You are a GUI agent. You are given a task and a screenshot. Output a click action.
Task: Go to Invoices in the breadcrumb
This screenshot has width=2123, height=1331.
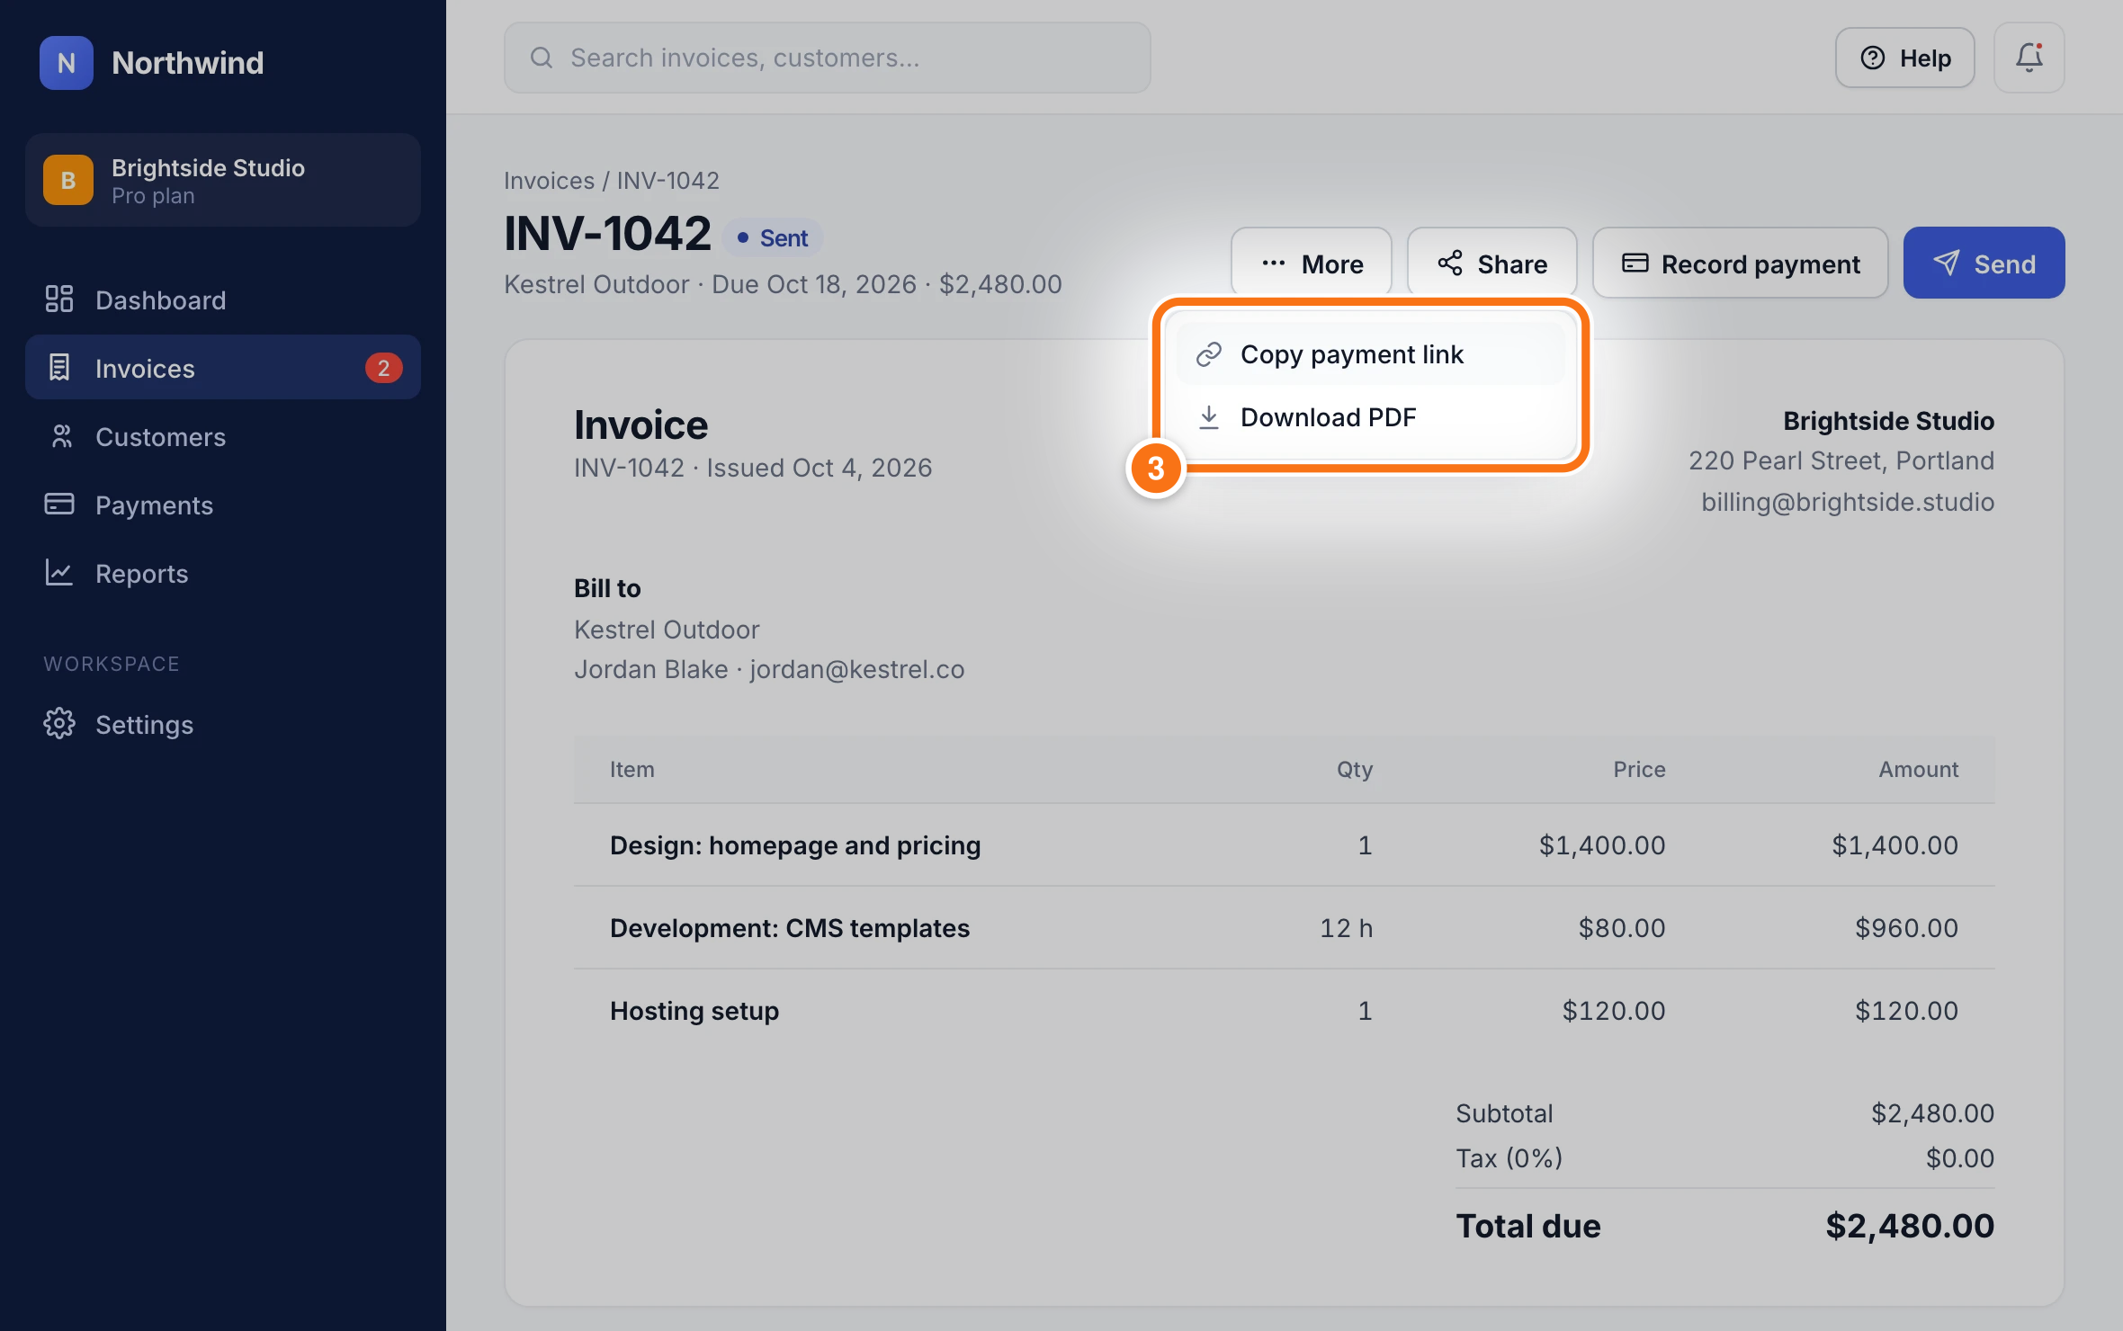click(x=549, y=181)
